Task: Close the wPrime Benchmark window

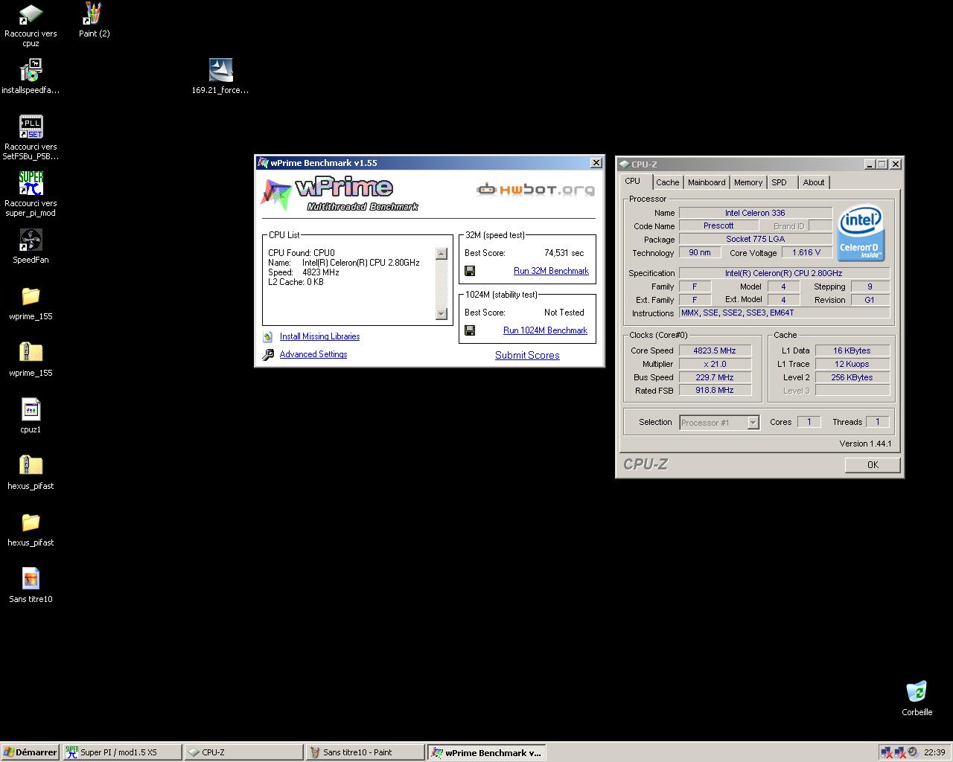Action: (x=596, y=163)
